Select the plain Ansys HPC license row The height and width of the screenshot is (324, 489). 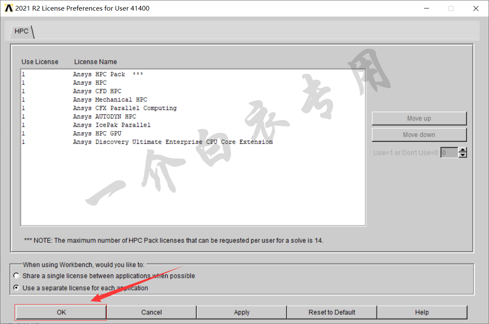pos(193,83)
